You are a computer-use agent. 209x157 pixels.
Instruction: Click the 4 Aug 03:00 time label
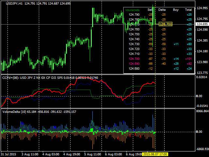51,154
